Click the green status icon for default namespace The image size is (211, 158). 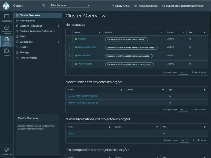tap(76, 39)
